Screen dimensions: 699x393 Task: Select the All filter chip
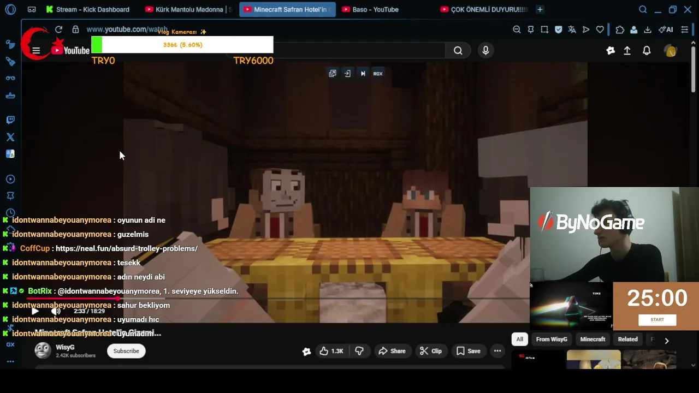click(x=519, y=340)
